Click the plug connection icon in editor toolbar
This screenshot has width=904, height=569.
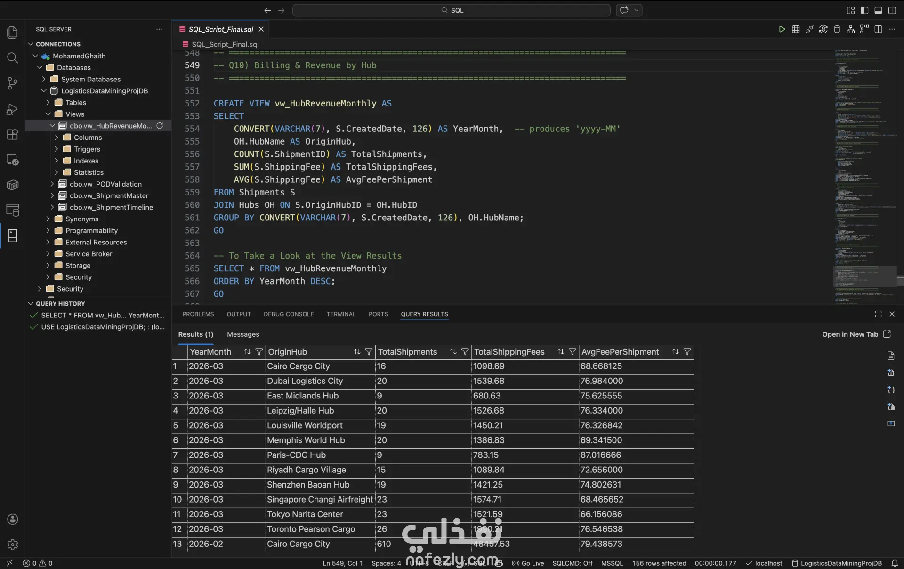[809, 29]
